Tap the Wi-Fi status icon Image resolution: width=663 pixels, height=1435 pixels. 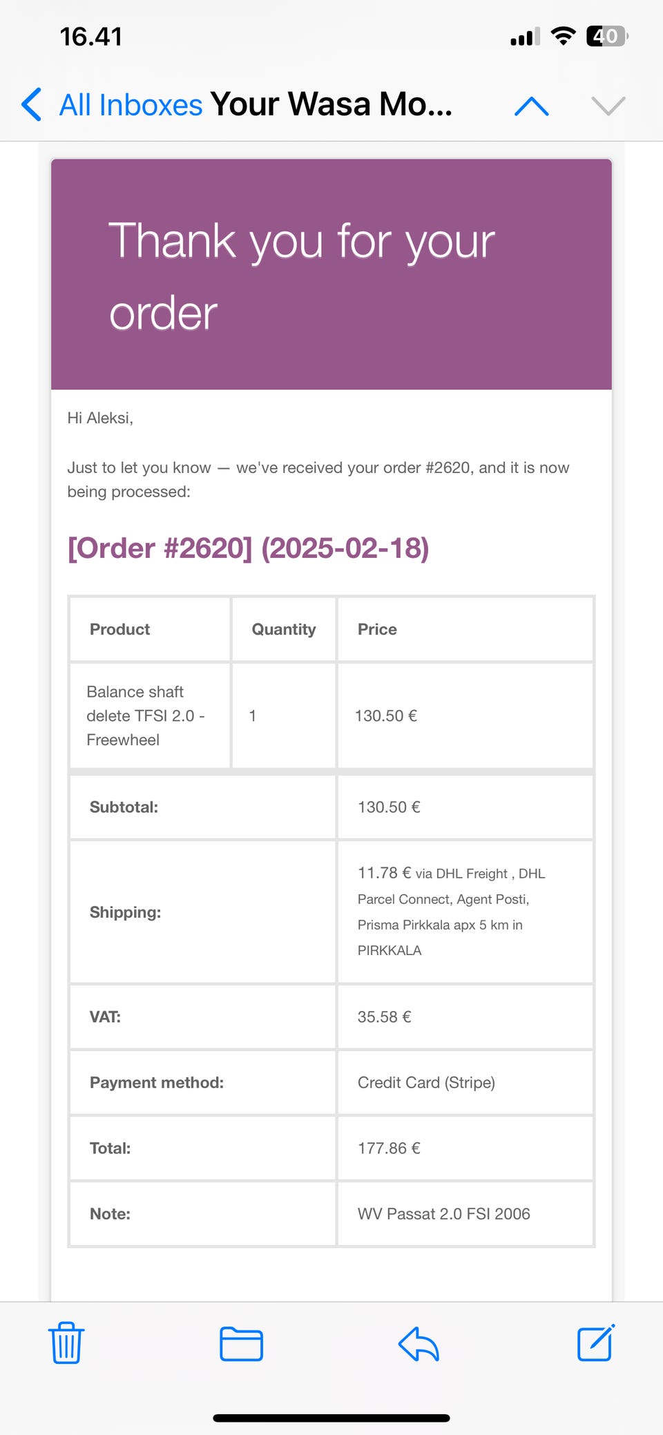[x=564, y=36]
